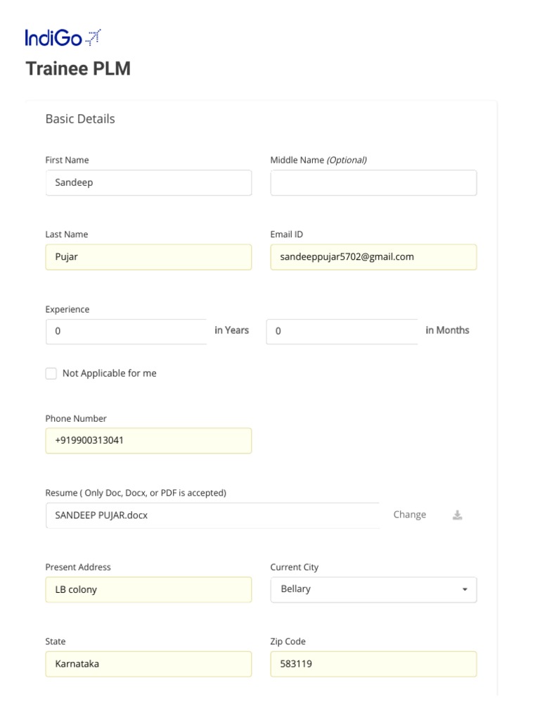Click the First Name field
The image size is (540, 721).
(148, 183)
